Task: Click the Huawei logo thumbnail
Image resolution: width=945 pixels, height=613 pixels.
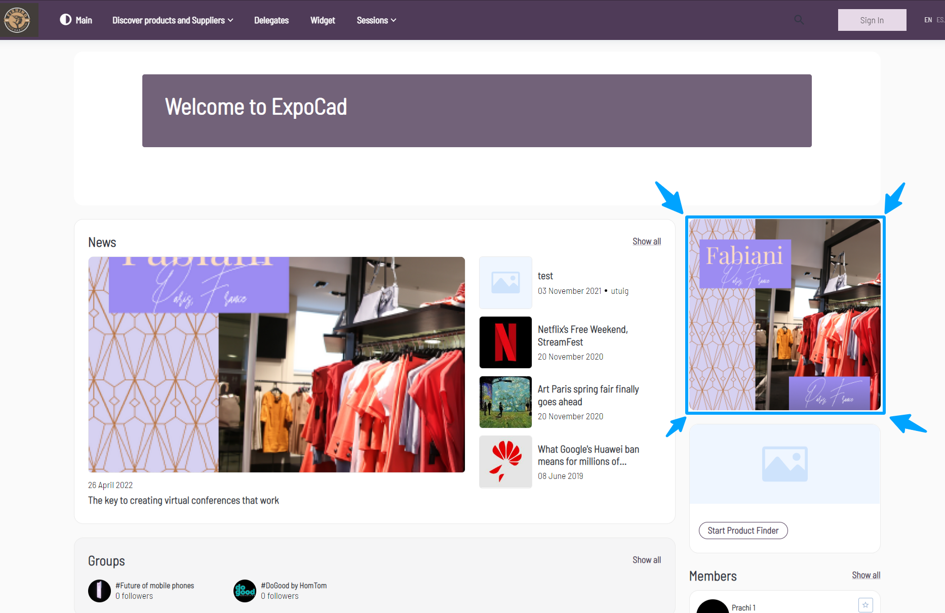Action: 505,462
